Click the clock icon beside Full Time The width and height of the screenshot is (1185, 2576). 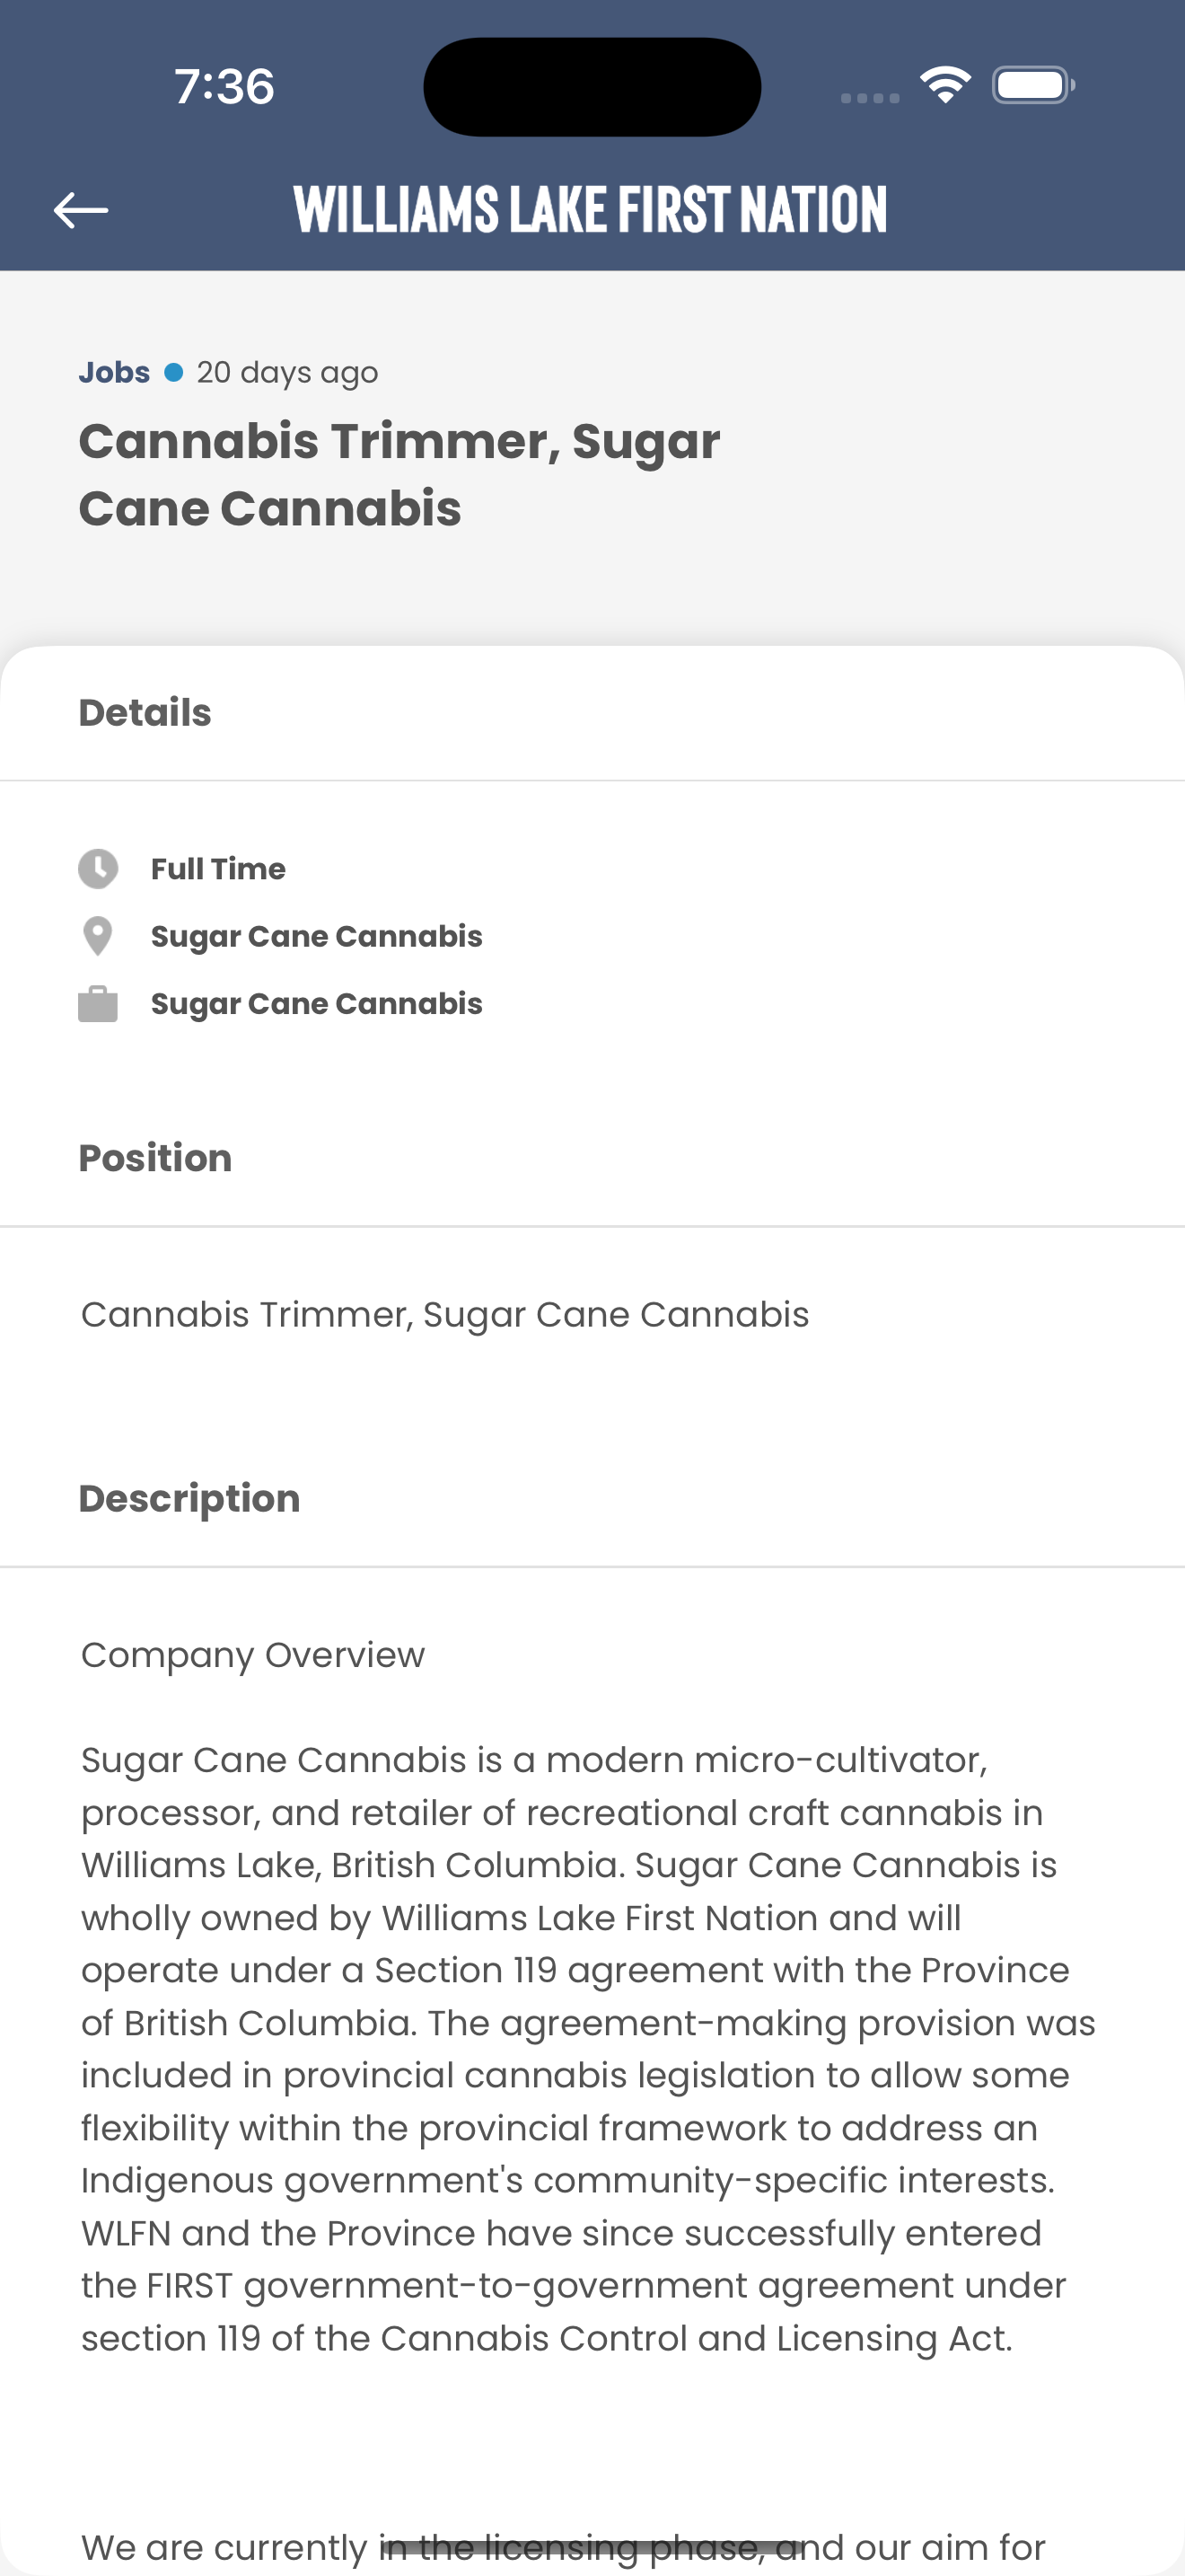[98, 869]
